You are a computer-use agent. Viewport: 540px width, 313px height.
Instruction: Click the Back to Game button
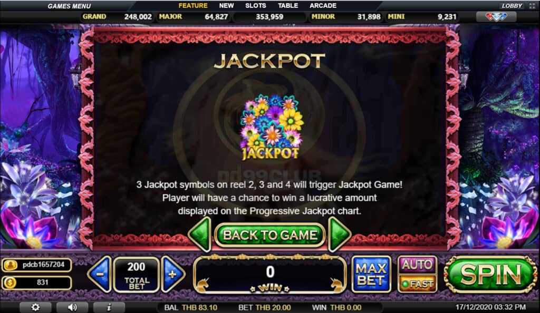click(269, 235)
